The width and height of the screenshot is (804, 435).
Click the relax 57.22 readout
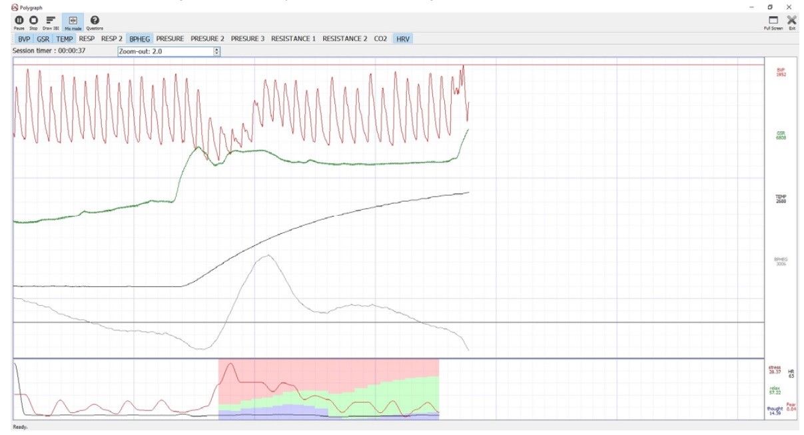pyautogui.click(x=775, y=390)
